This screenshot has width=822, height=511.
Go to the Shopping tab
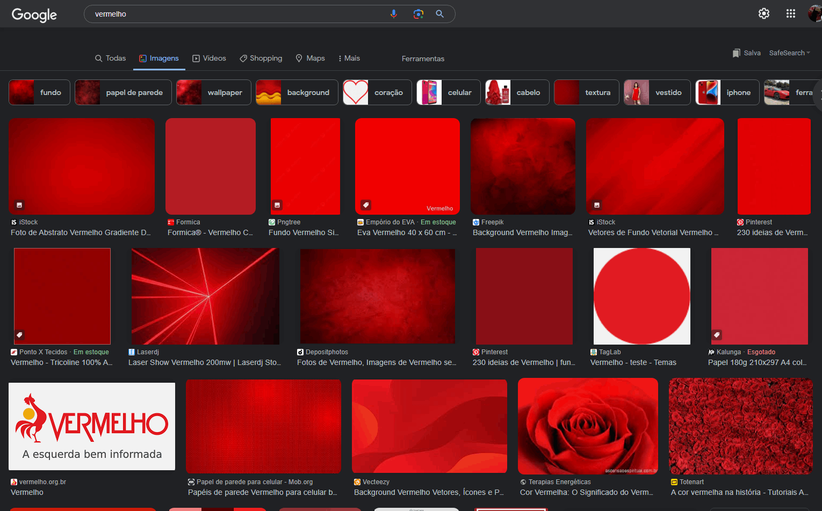tap(261, 58)
